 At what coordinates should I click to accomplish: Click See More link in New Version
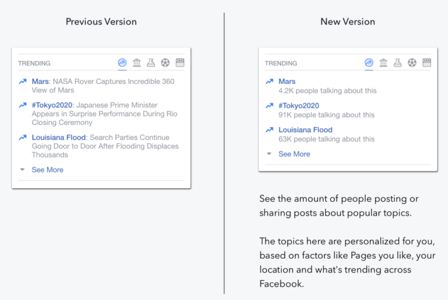click(294, 154)
